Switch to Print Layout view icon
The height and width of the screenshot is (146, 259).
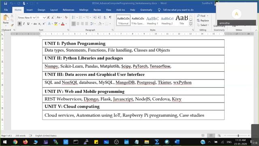click(211, 135)
